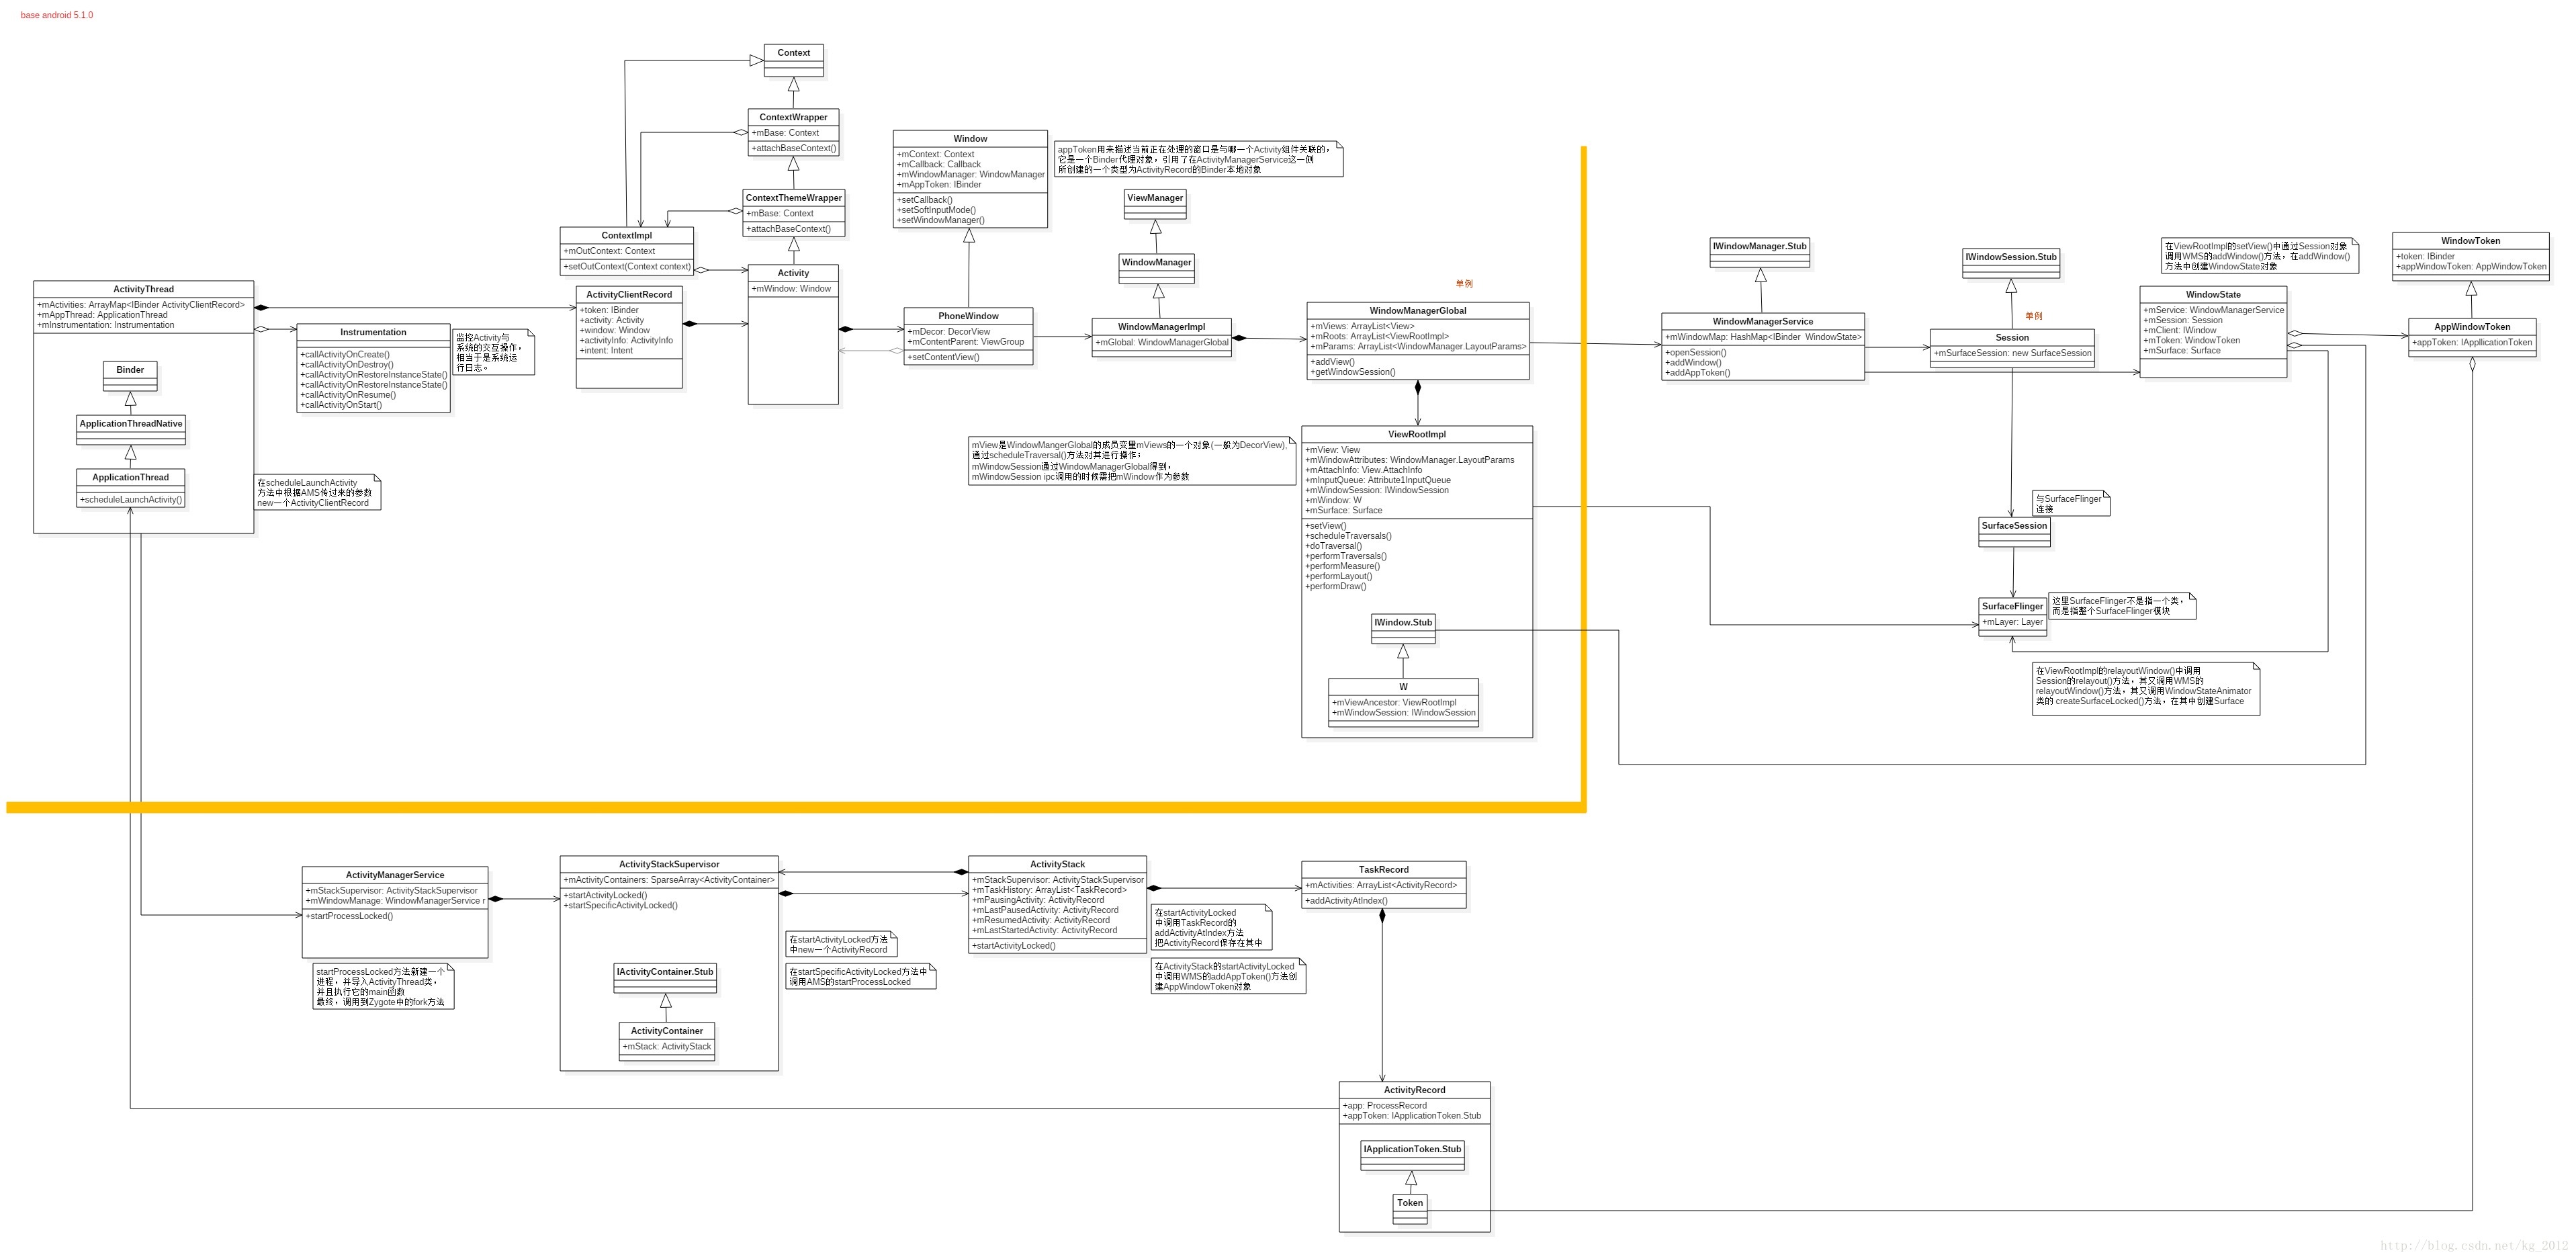The height and width of the screenshot is (1259, 2576).
Task: Select the Instrumentation class title
Action: pyautogui.click(x=373, y=332)
